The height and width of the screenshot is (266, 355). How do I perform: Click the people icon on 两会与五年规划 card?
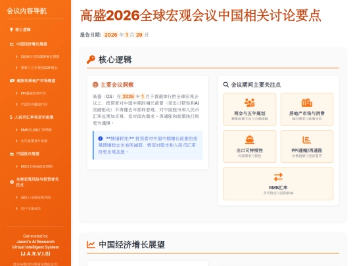point(250,102)
